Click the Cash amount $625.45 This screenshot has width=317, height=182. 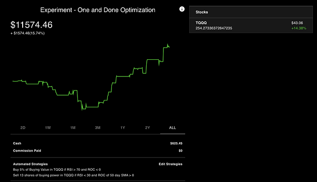(x=176, y=144)
